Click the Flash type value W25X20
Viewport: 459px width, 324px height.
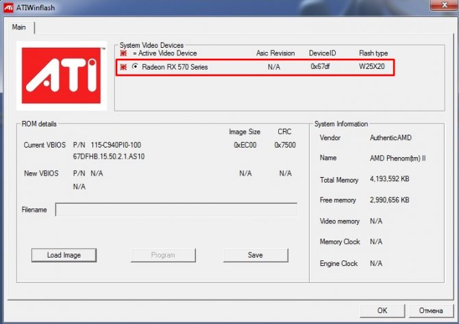coord(372,66)
